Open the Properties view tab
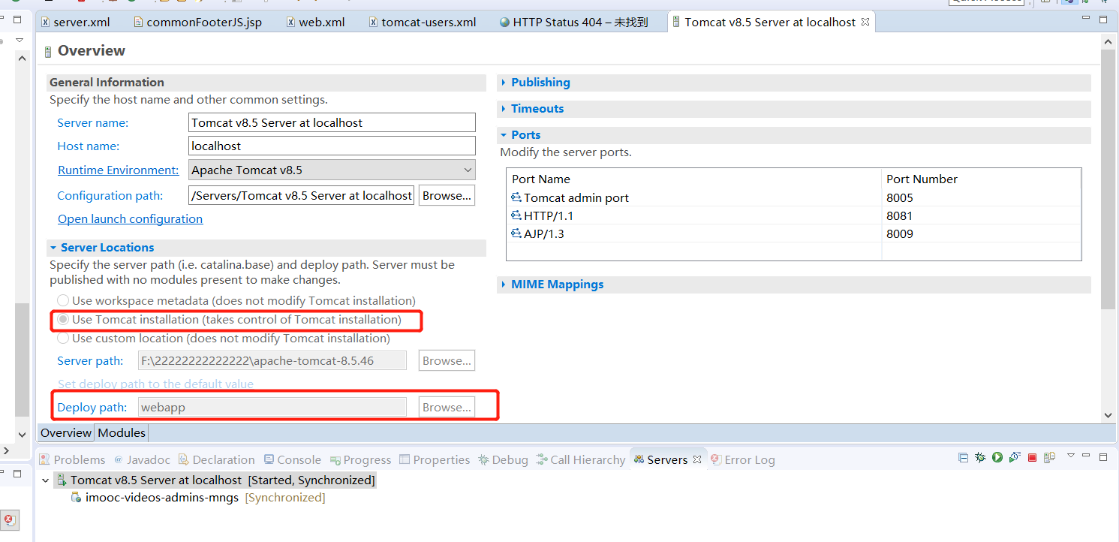The height and width of the screenshot is (542, 1119). tap(435, 459)
